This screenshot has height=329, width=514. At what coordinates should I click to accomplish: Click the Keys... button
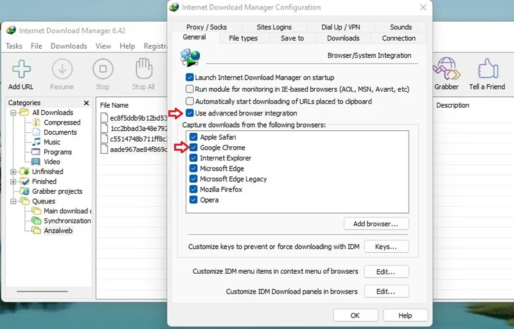point(386,246)
